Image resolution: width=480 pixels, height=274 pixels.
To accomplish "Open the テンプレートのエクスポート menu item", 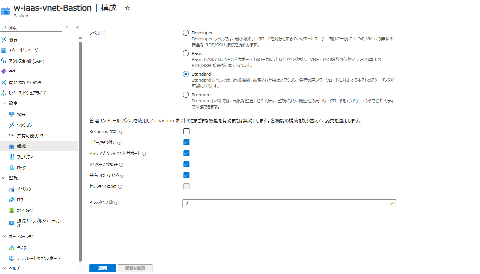I will [x=39, y=258].
